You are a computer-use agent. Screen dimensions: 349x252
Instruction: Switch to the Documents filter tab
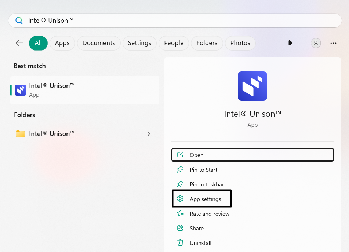99,43
